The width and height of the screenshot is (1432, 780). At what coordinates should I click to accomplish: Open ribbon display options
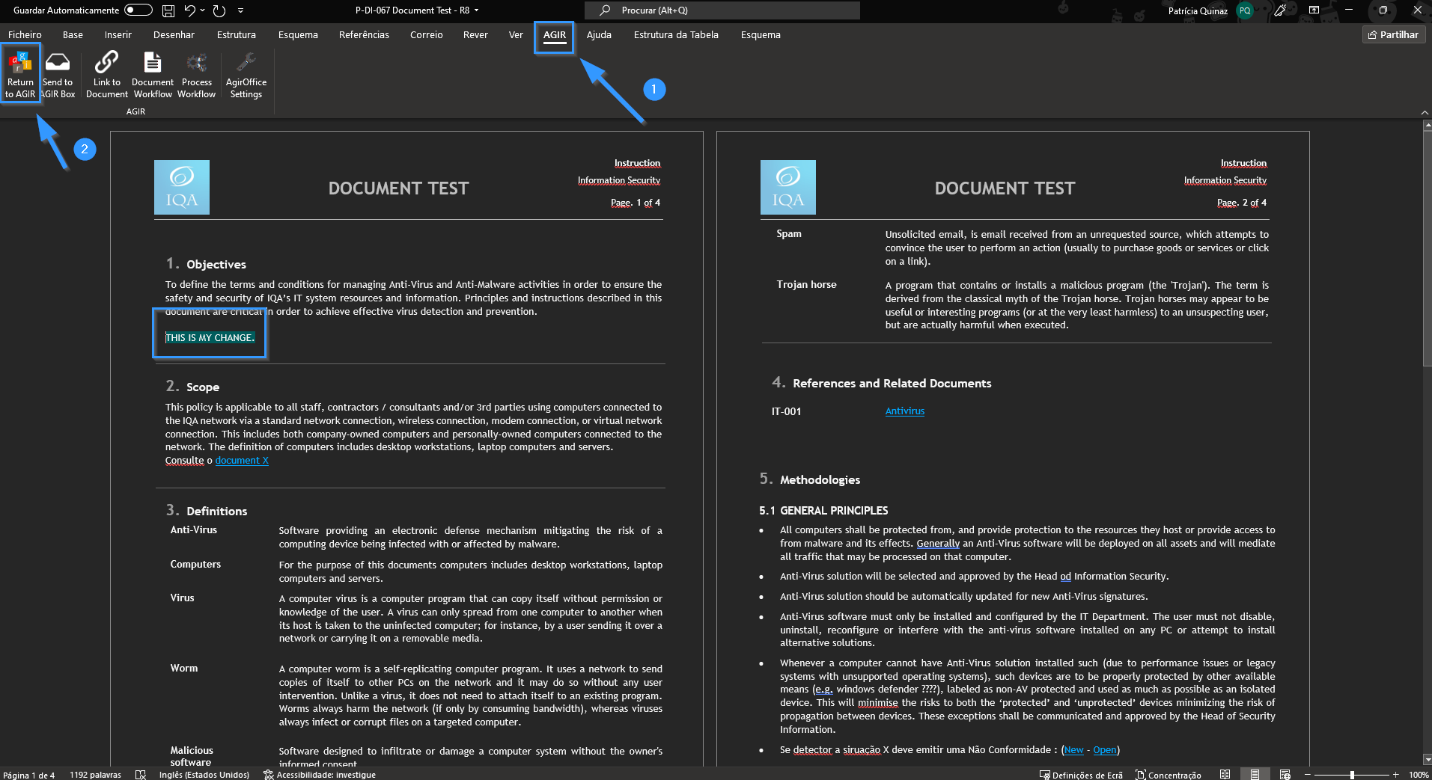pyautogui.click(x=1314, y=10)
